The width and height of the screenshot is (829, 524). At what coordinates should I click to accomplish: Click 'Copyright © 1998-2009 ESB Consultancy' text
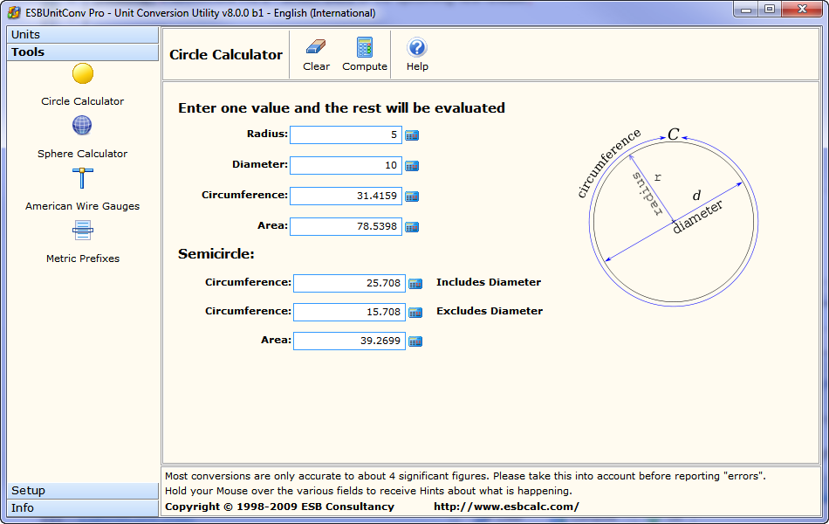pyautogui.click(x=280, y=507)
